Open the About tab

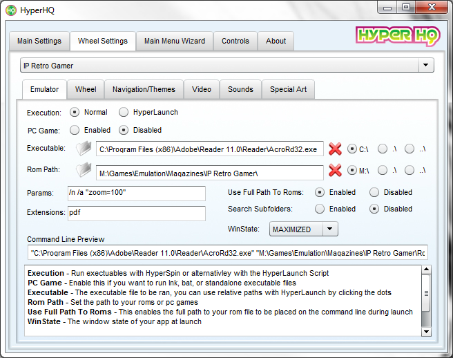(276, 41)
